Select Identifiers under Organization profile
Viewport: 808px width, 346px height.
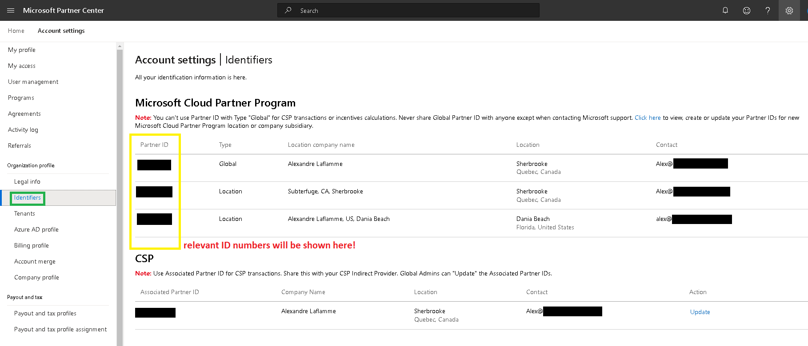[28, 197]
